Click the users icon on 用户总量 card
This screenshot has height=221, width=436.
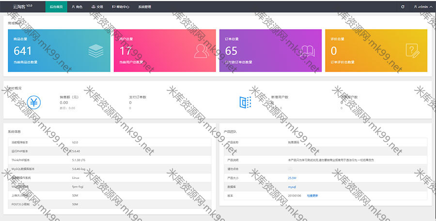coord(202,51)
